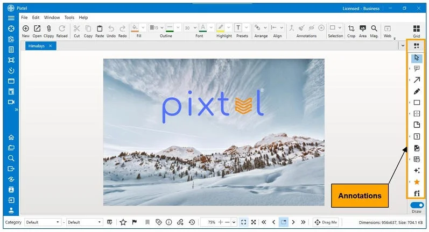The height and width of the screenshot is (232, 429).
Task: Click the Paste clipboard icon
Action: tap(100, 28)
